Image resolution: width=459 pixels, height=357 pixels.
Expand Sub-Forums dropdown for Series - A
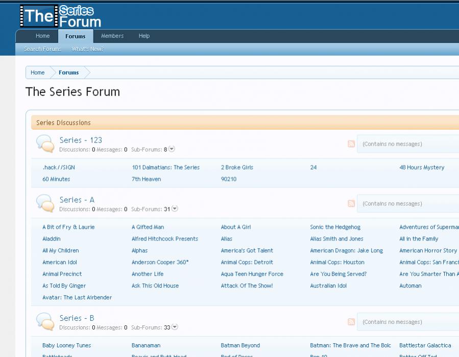click(x=175, y=209)
